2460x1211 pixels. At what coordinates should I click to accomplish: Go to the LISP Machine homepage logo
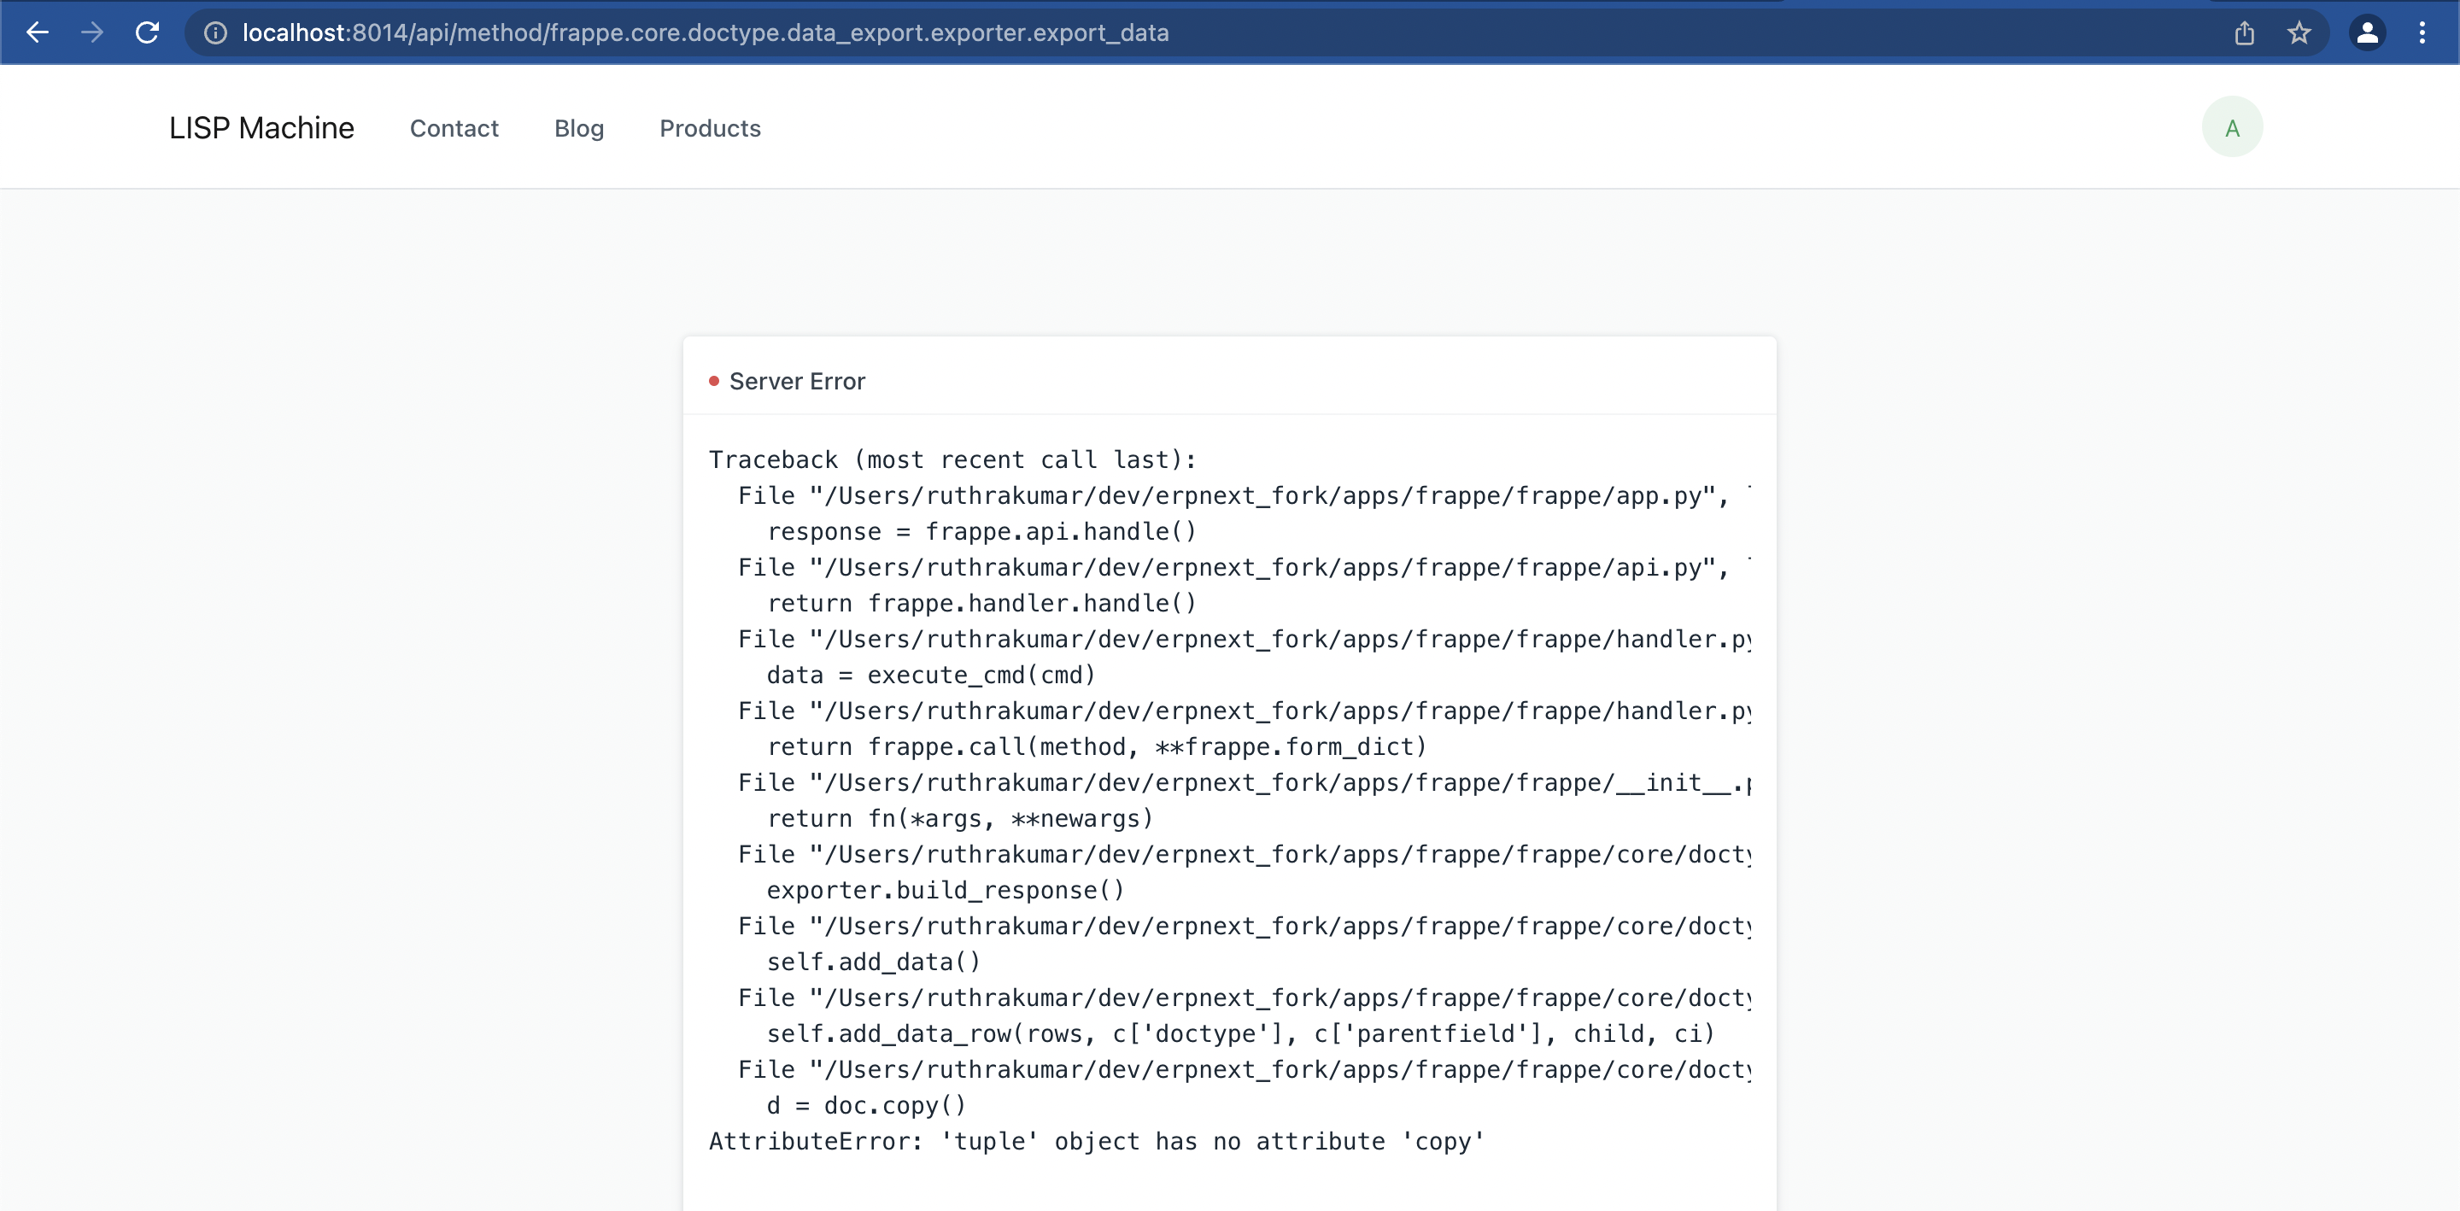click(x=261, y=127)
